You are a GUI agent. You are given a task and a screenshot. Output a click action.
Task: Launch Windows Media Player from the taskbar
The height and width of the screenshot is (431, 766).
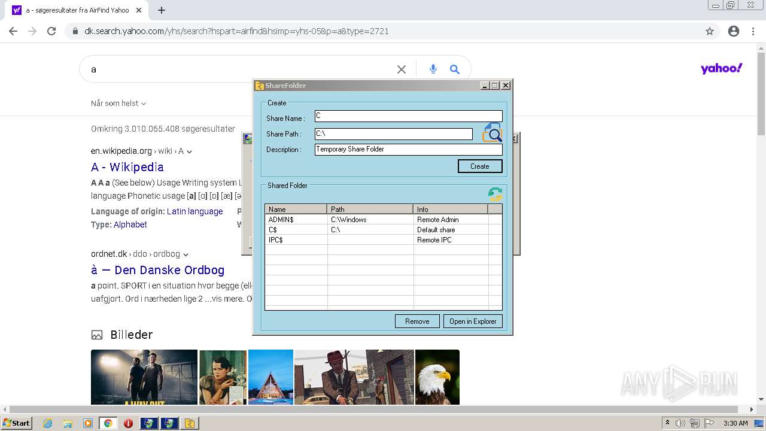88,423
